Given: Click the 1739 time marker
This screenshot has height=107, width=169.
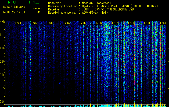Looking at the screenshot, I should tap(147, 23).
